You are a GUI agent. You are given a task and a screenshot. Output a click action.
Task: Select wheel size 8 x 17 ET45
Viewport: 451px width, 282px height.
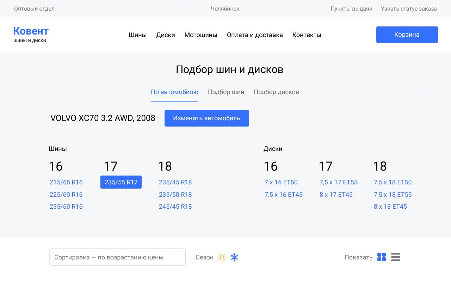pos(336,195)
